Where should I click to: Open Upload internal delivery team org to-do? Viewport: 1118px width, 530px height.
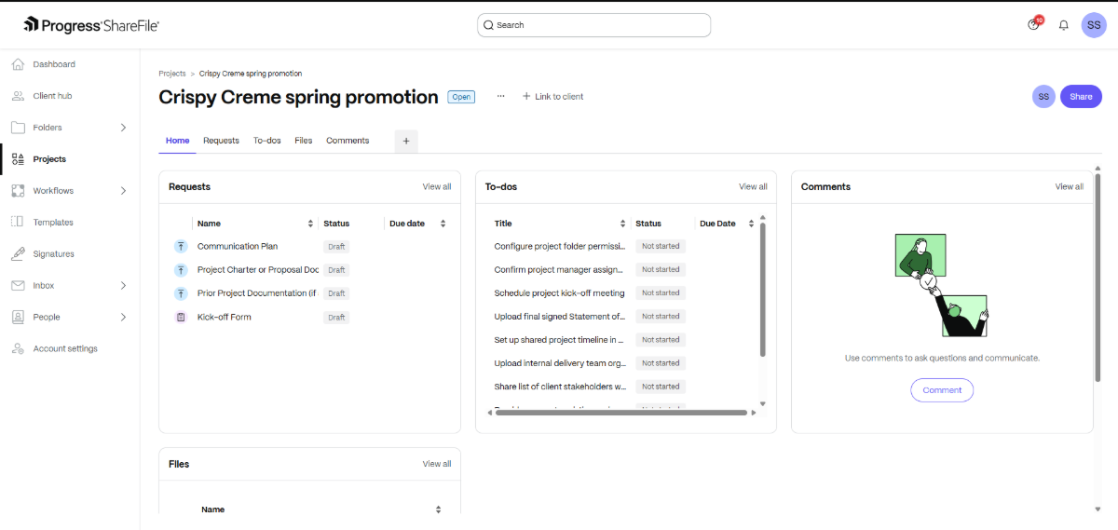(559, 363)
